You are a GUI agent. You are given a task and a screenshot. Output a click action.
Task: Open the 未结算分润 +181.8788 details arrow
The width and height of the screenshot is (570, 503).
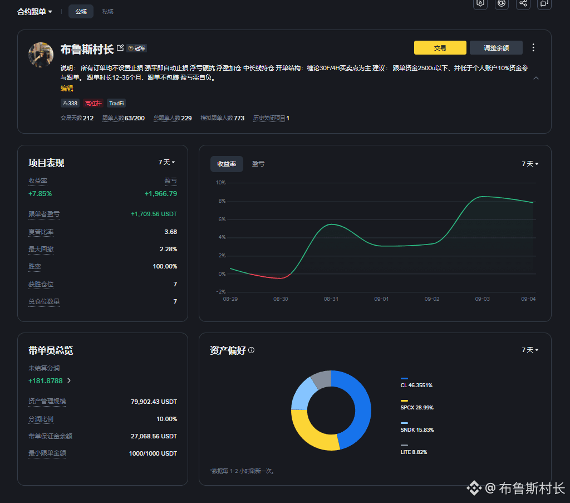(x=69, y=380)
